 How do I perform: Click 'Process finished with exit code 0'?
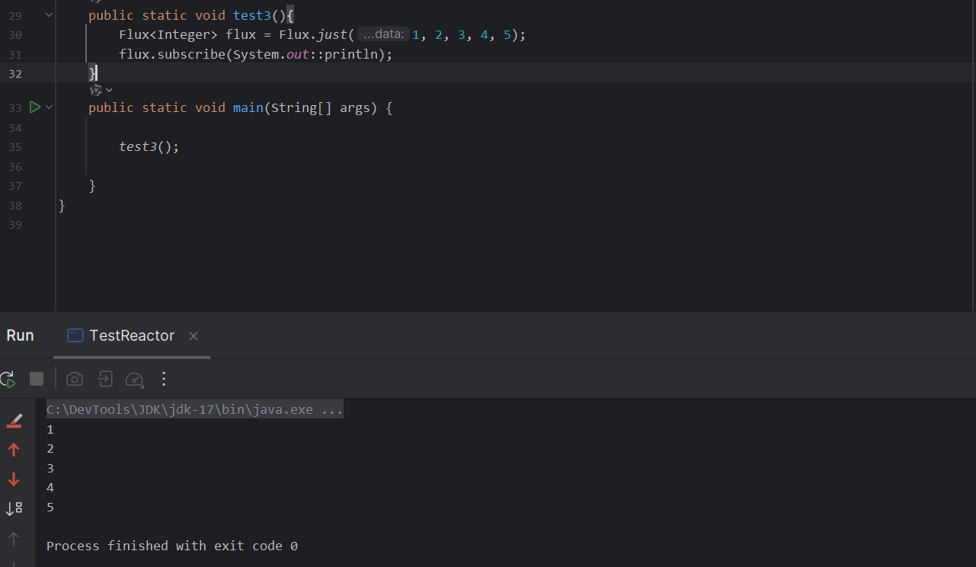point(172,546)
